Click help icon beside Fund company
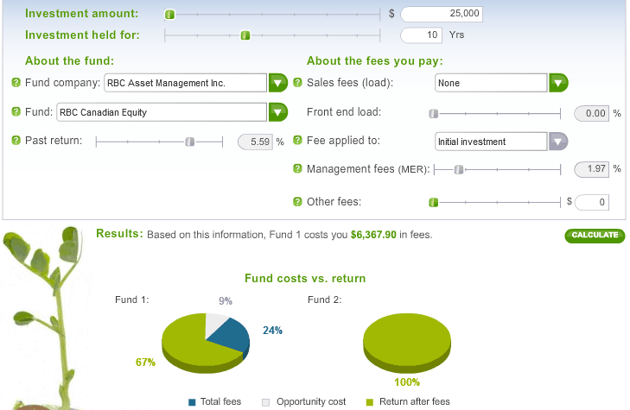The width and height of the screenshot is (630, 410). point(16,83)
